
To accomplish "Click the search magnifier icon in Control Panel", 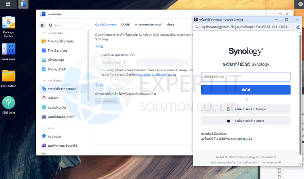I will (51, 25).
